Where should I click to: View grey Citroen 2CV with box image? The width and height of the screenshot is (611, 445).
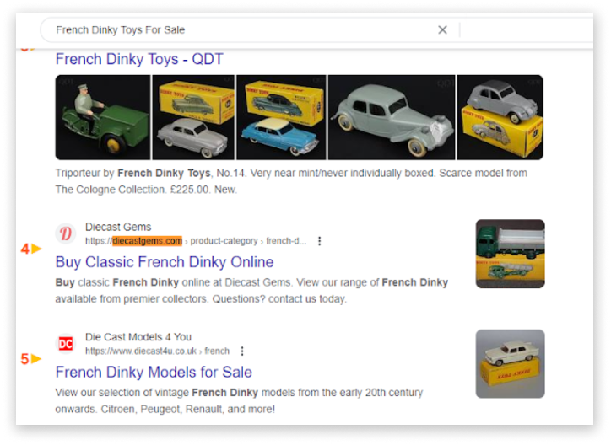point(500,117)
